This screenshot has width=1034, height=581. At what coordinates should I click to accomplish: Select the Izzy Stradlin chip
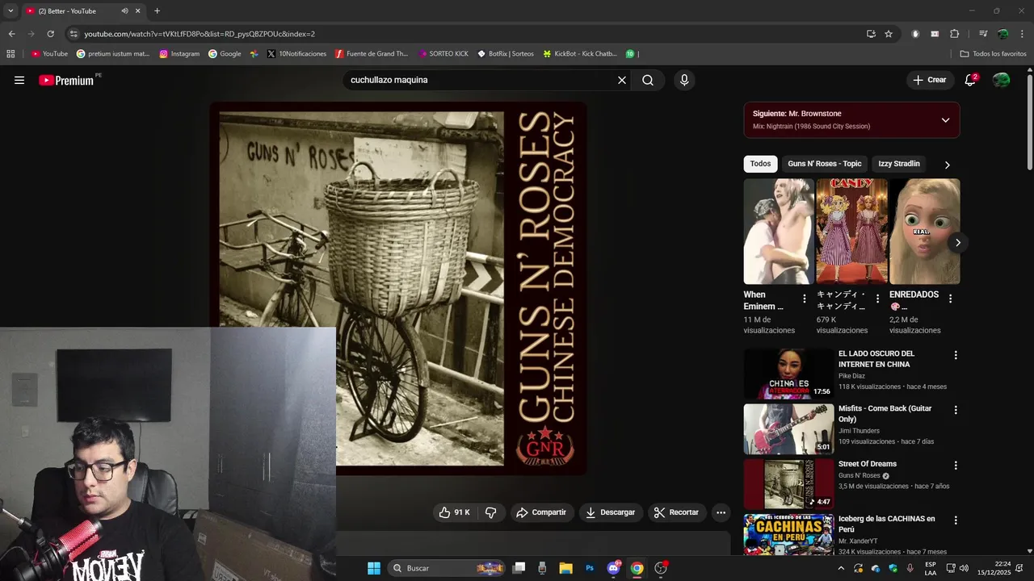pos(899,164)
